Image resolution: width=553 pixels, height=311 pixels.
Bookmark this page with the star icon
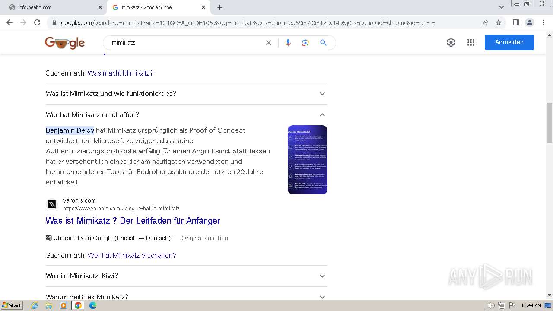coord(499,22)
